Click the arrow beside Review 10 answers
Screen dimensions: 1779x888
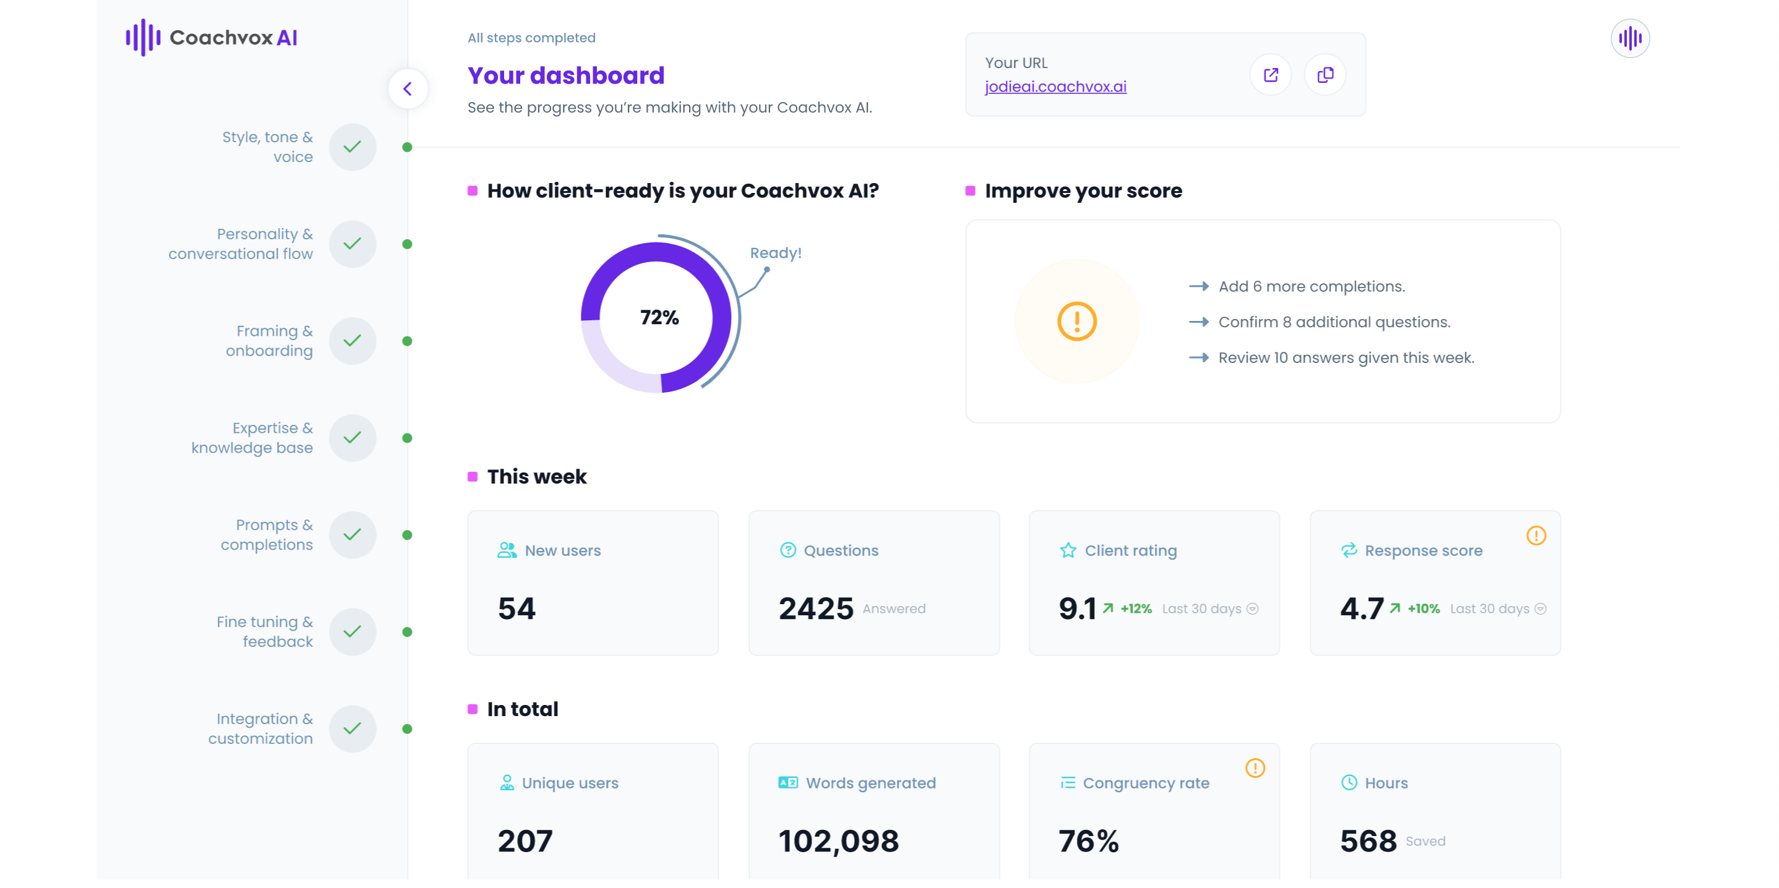pos(1198,357)
